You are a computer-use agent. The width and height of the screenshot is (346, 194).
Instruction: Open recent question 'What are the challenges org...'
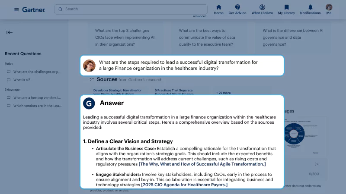pyautogui.click(x=37, y=72)
